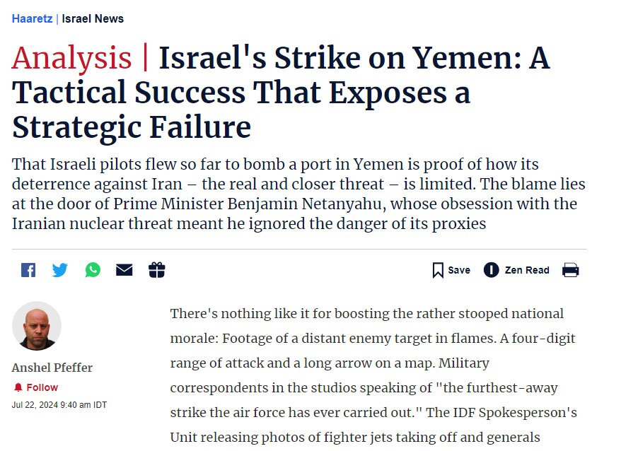638x451 pixels.
Task: Share article on Twitter
Action: pos(60,269)
